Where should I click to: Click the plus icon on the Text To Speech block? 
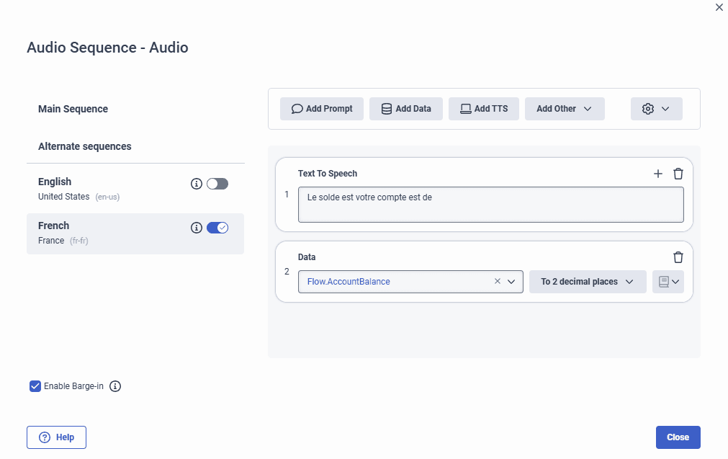pos(658,174)
